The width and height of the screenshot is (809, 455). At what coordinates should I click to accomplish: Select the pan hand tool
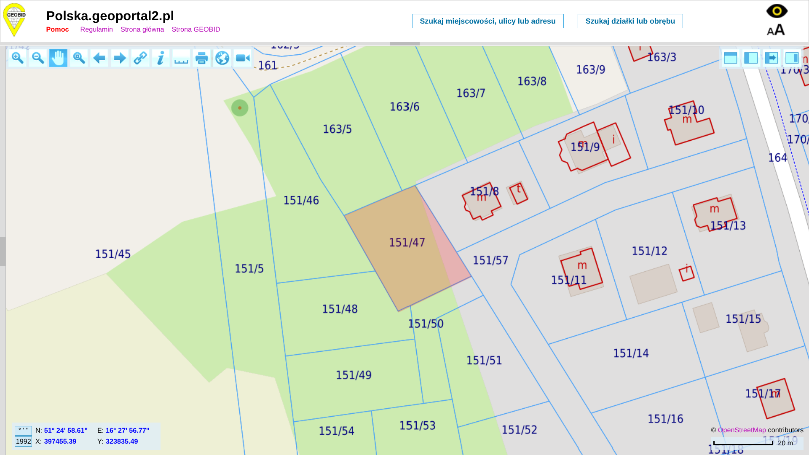58,58
